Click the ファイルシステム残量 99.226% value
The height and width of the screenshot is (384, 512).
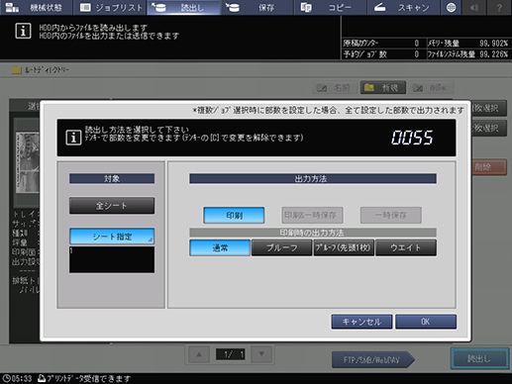tap(493, 54)
